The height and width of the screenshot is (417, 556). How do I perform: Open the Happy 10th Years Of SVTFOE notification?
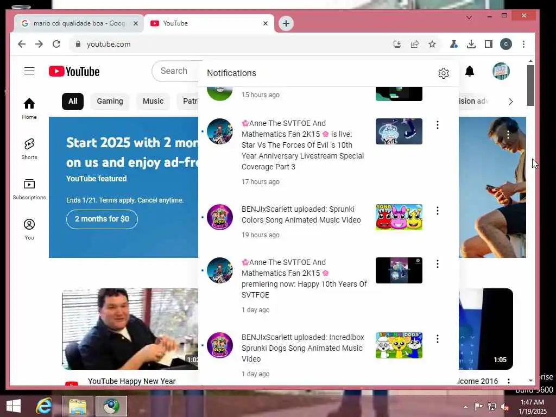tap(304, 279)
